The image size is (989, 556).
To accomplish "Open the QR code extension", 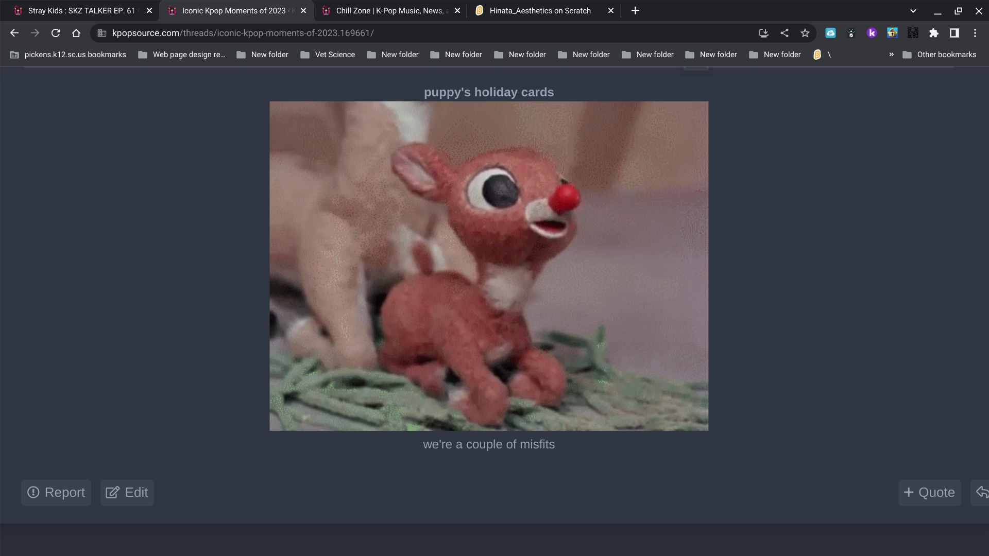I will (913, 33).
